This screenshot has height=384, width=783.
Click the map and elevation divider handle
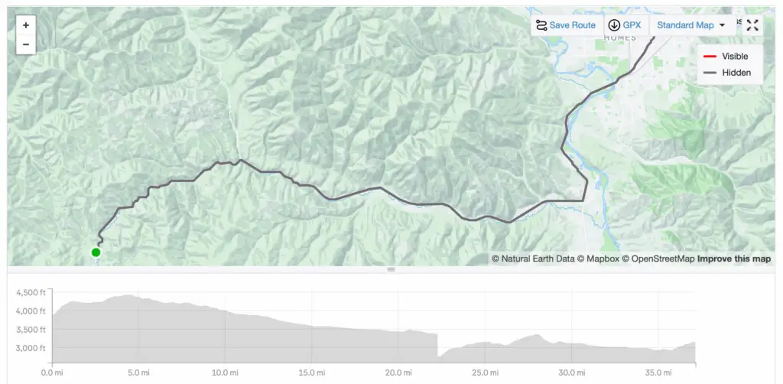(391, 270)
